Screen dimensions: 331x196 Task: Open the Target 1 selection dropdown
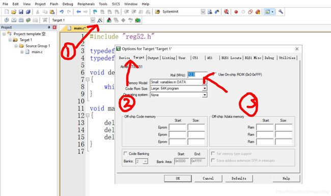click(x=93, y=20)
